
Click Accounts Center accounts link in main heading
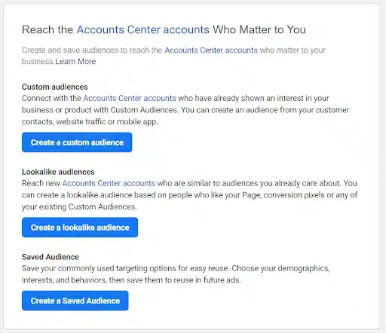tap(143, 29)
